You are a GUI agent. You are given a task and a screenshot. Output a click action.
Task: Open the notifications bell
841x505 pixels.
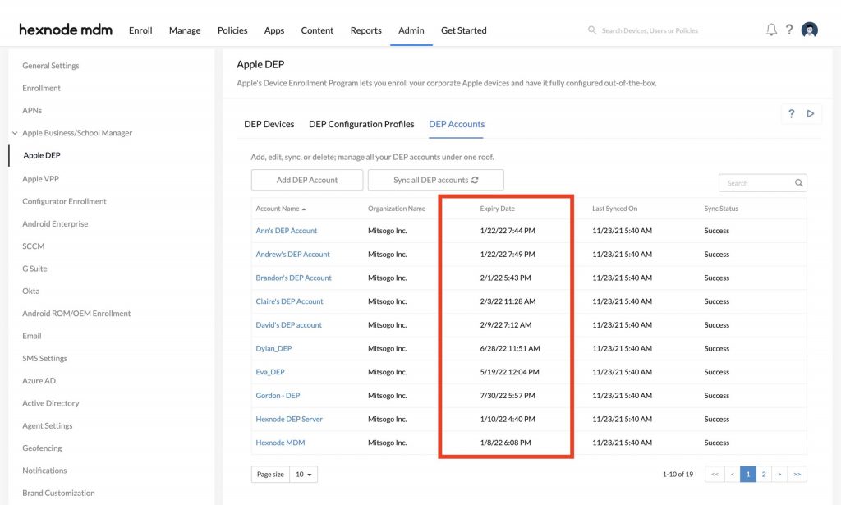point(771,30)
